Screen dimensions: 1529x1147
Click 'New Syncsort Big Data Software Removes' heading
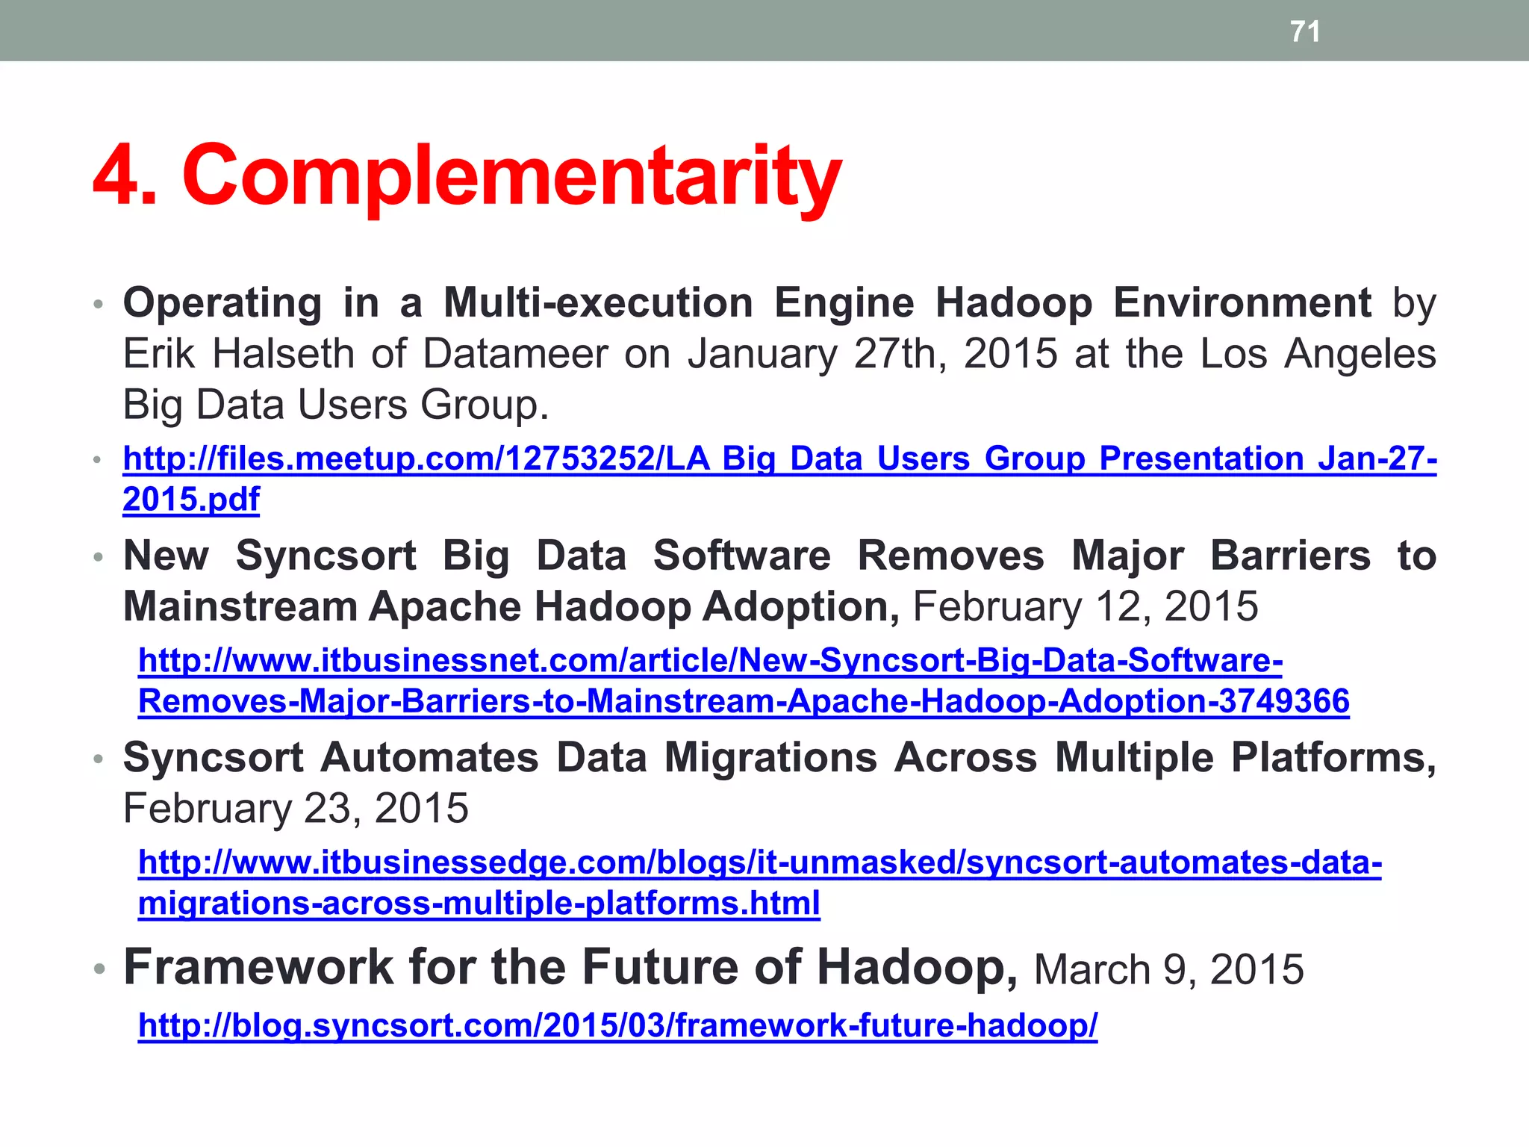(x=584, y=556)
